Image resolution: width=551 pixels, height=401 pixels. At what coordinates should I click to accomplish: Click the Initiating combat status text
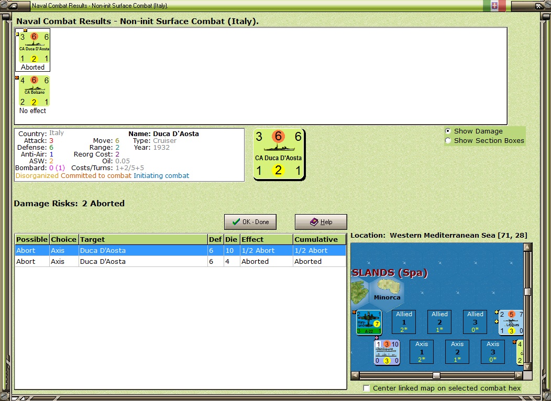(x=161, y=175)
